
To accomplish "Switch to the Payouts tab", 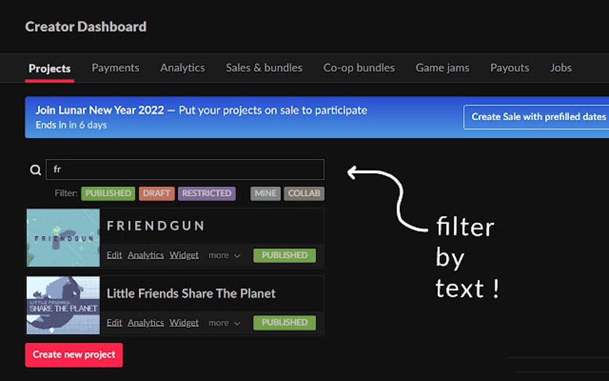I will [x=509, y=67].
